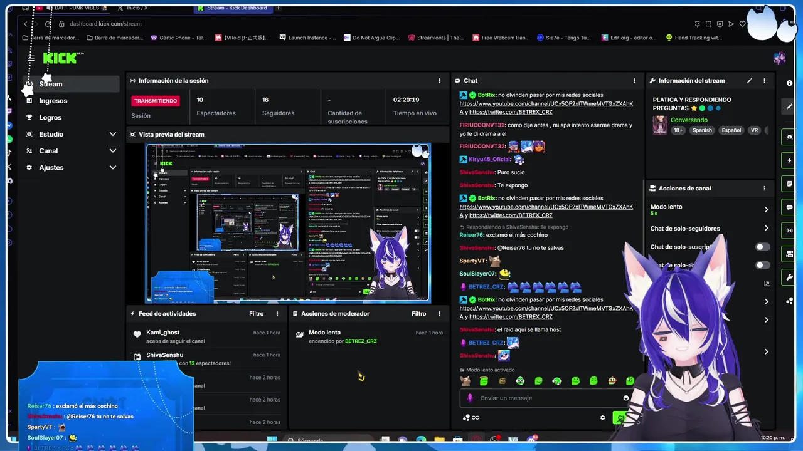
Task: Select Stream in left sidebar
Action: pos(72,84)
